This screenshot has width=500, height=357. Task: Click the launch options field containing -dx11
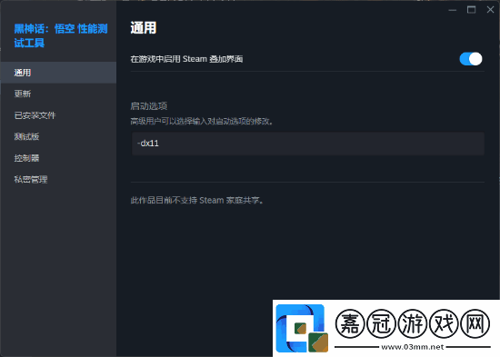[x=308, y=144]
